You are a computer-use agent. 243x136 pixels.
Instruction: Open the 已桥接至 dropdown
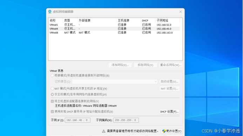115,82
